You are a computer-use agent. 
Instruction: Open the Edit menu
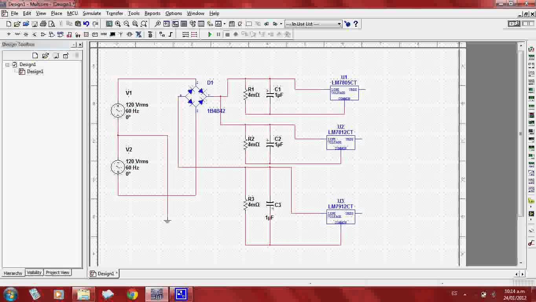(x=27, y=13)
